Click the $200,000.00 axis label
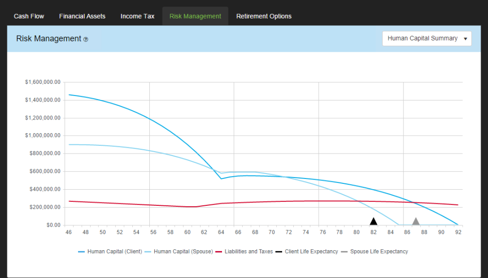This screenshot has width=488, height=278. [x=45, y=207]
